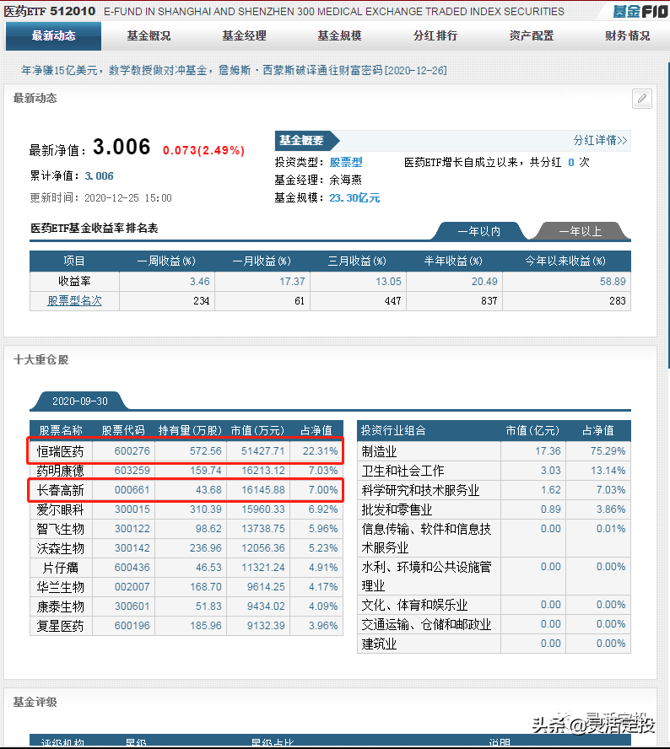Viewport: 670px width, 749px height.
Task: Click the 75.29% net value share
Action: [608, 451]
